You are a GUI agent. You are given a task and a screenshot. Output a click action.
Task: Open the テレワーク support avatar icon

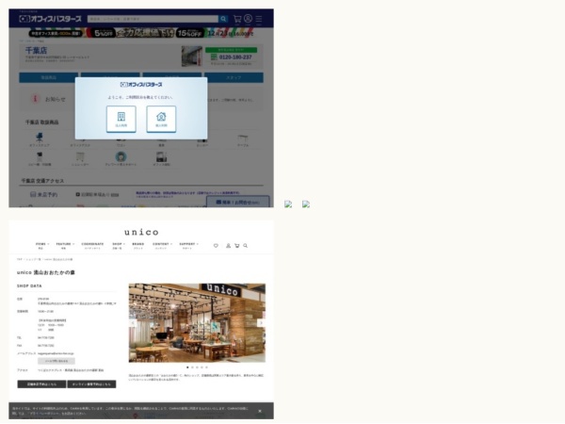[x=121, y=156]
